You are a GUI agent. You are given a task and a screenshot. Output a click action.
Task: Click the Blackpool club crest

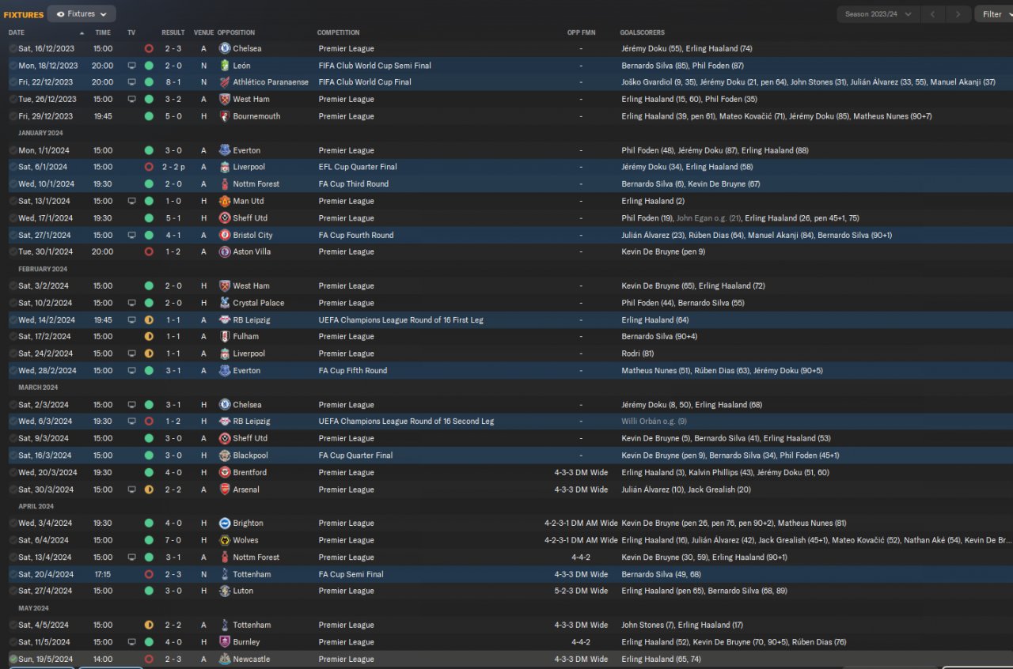point(225,455)
